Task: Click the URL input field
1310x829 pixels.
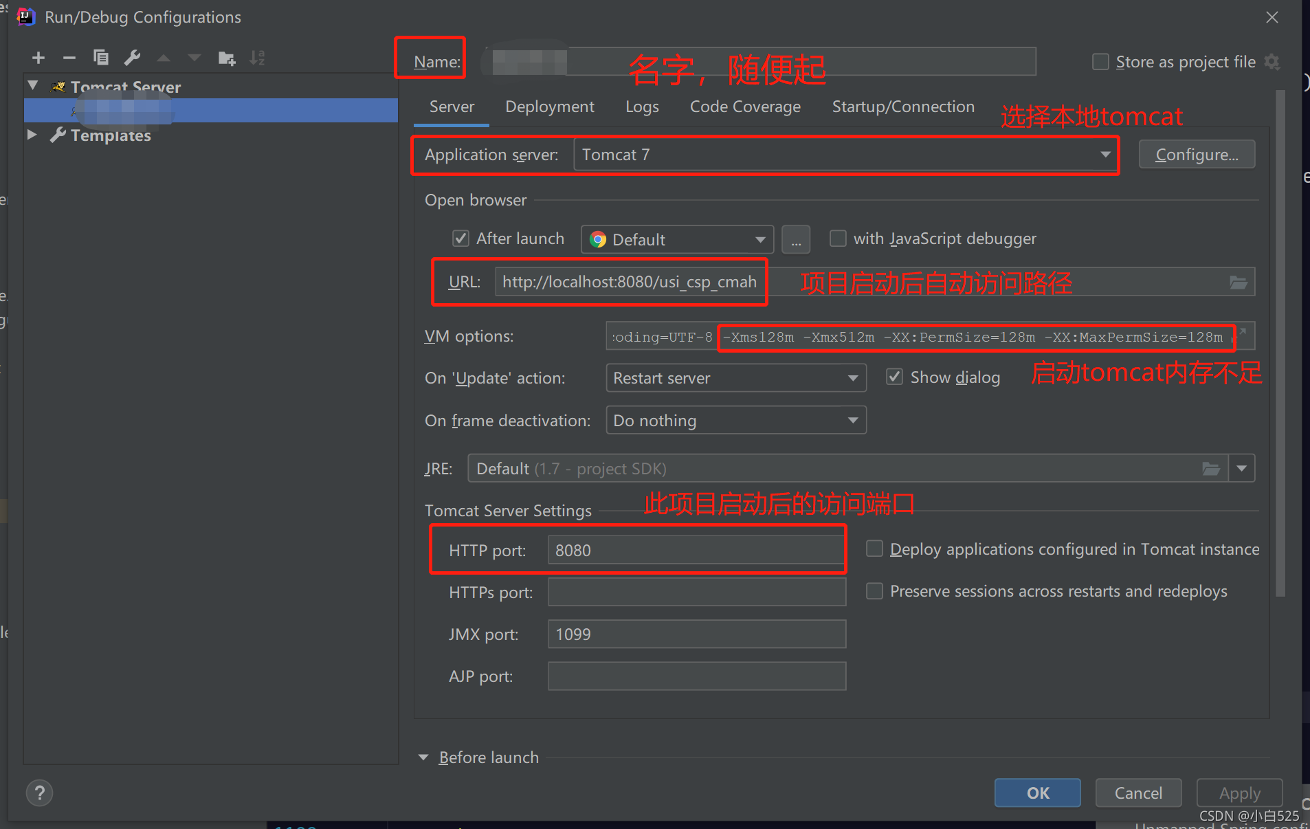Action: pyautogui.click(x=874, y=283)
